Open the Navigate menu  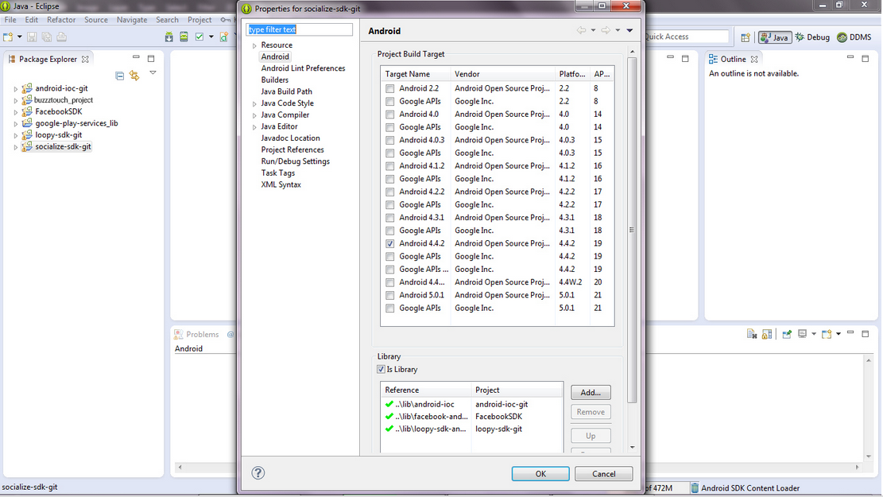[132, 20]
